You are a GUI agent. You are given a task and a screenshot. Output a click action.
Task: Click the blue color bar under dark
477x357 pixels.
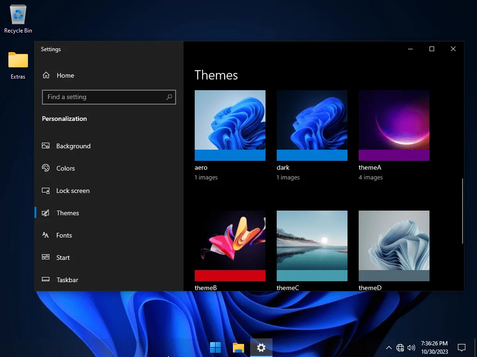(x=312, y=155)
